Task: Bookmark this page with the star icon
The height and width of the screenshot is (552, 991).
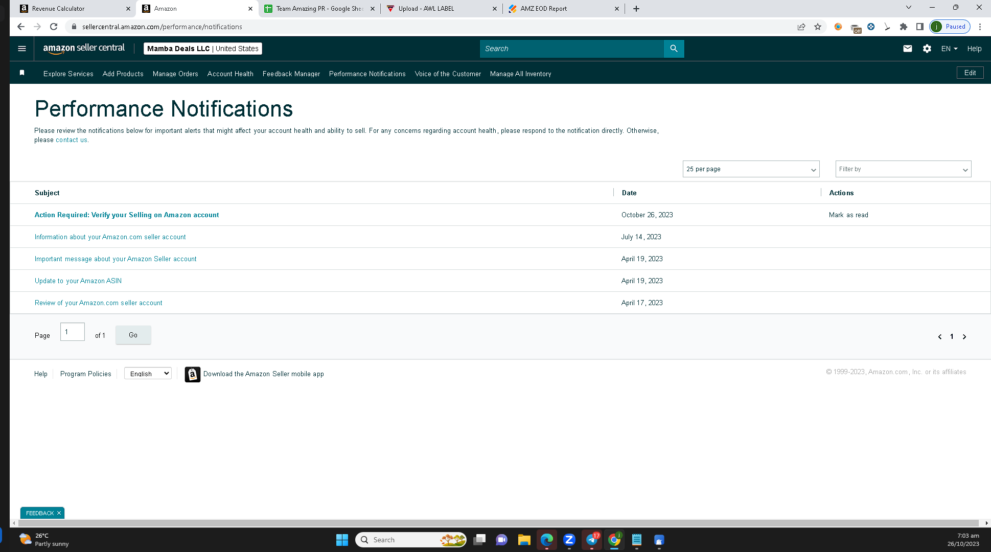Action: [818, 27]
